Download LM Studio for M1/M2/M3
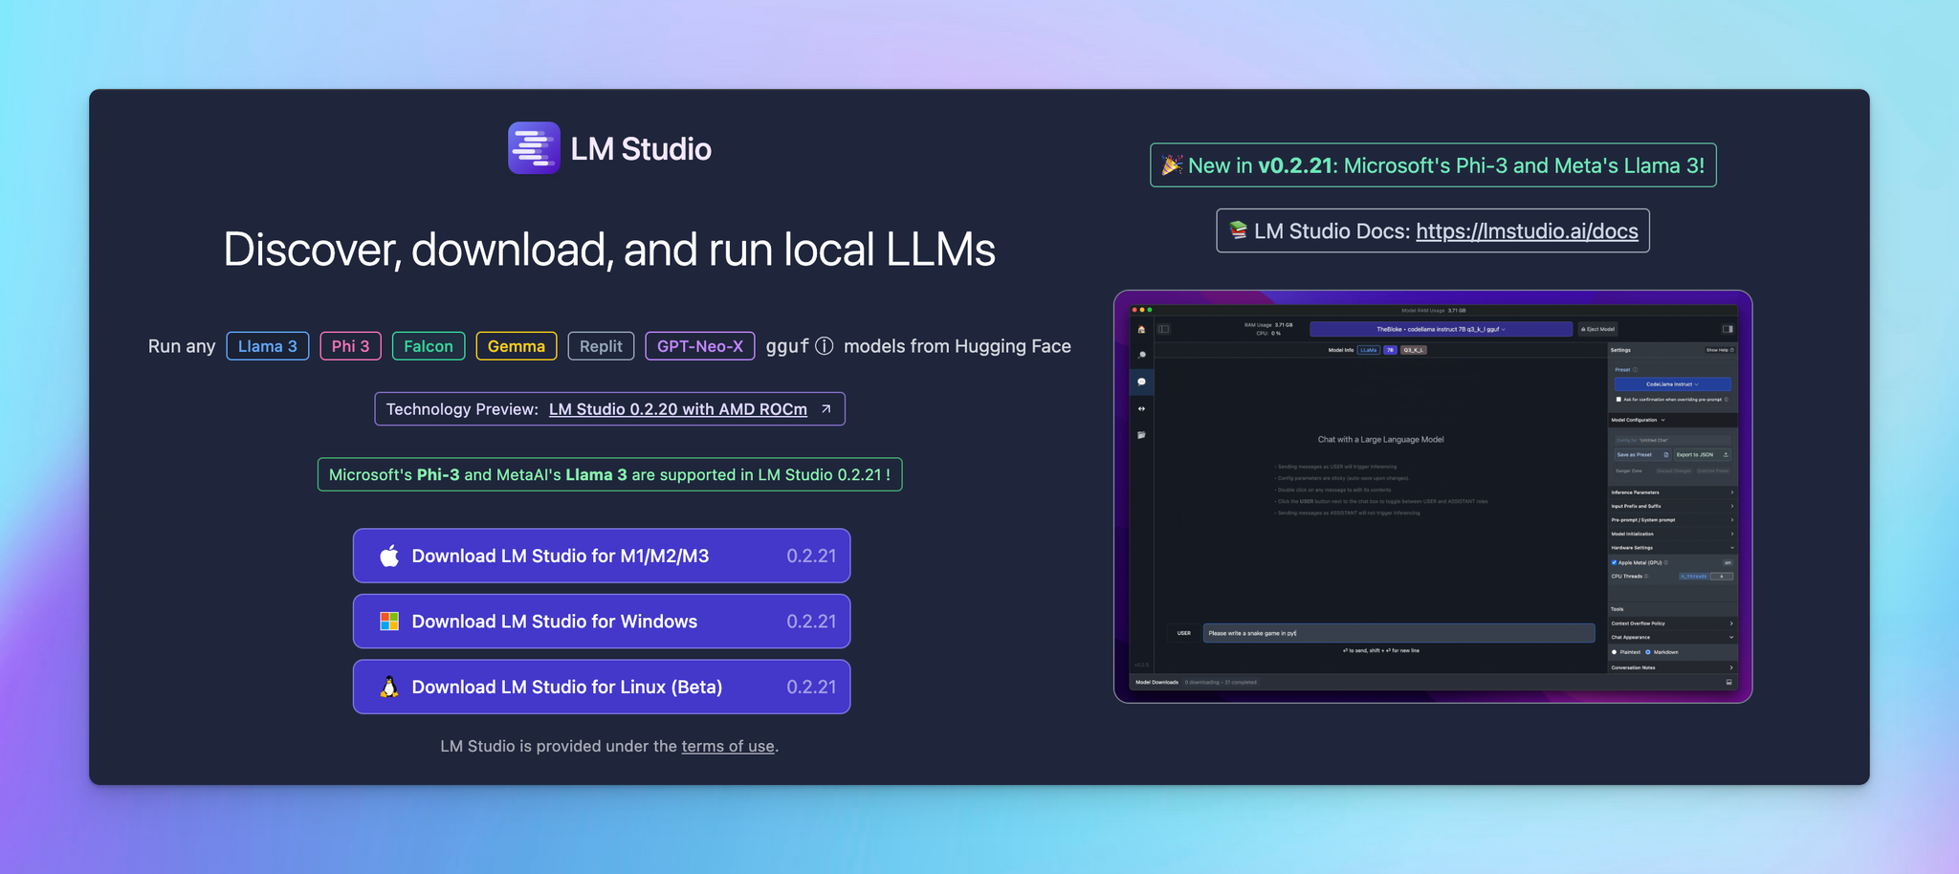This screenshot has width=1959, height=874. [602, 556]
